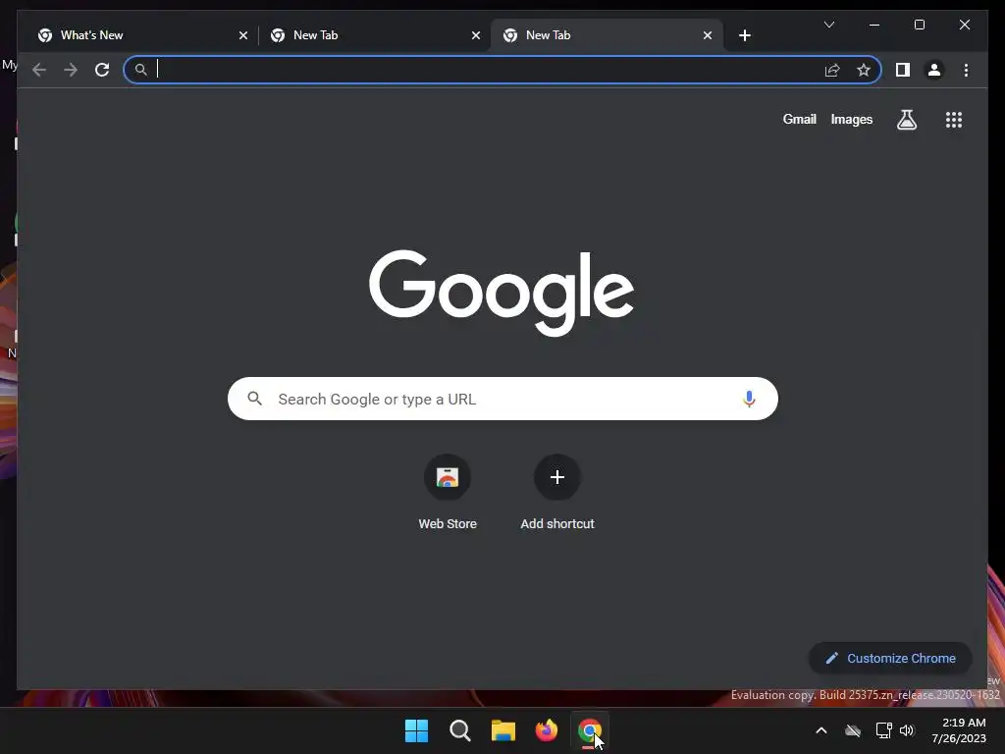
Task: Click the Search Google or type a URL box
Action: 502,399
